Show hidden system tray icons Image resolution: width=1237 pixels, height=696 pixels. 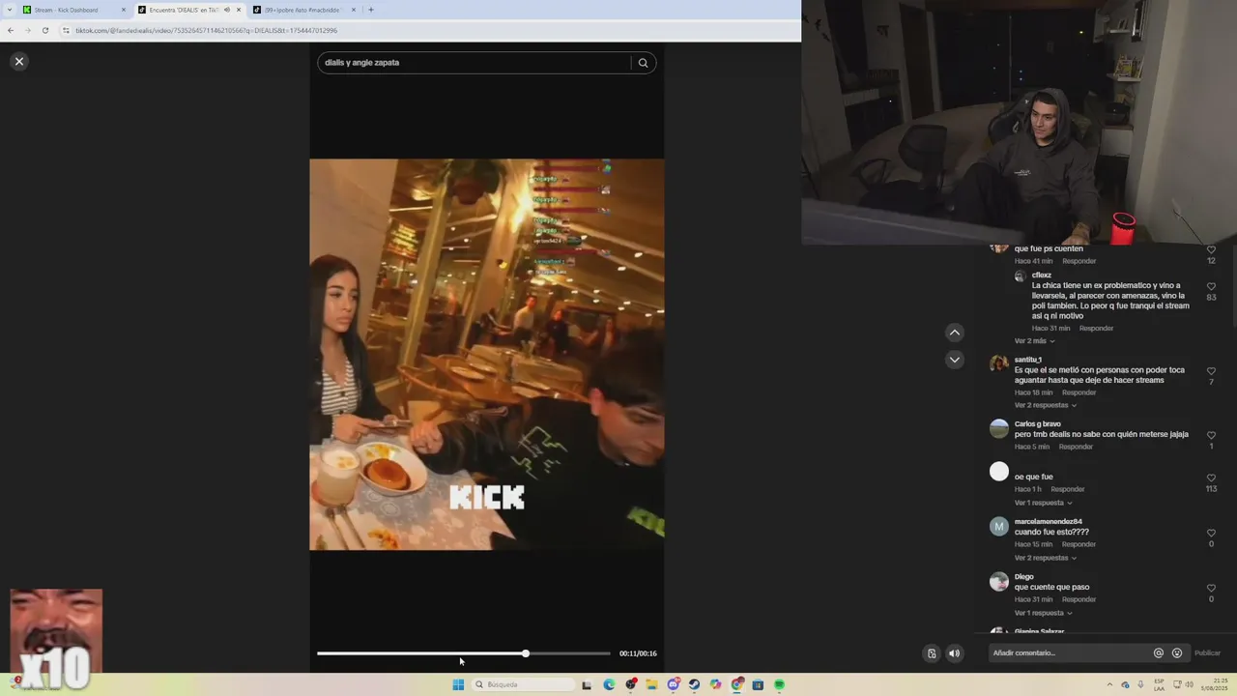[1109, 684]
